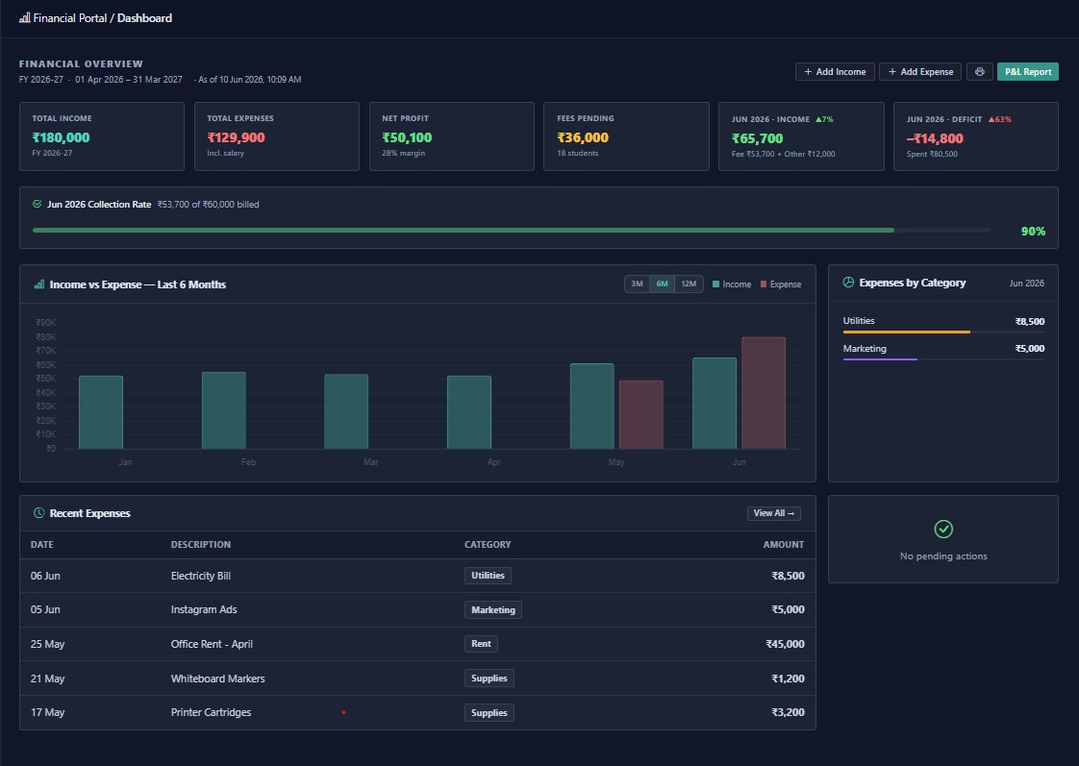Click the green checkmark above No pending actions
The height and width of the screenshot is (766, 1079).
[x=943, y=529]
